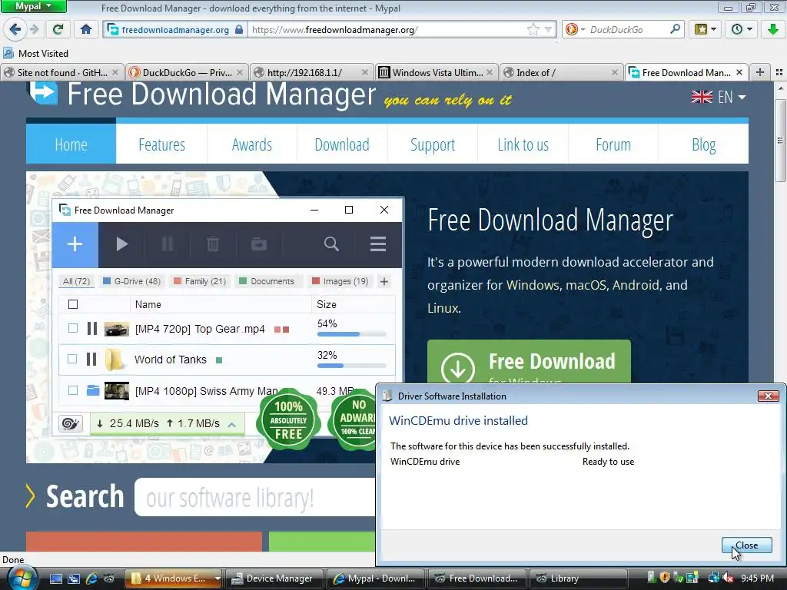This screenshot has height=590, width=787.
Task: Go to the browser Home page icon
Action: [x=86, y=30]
